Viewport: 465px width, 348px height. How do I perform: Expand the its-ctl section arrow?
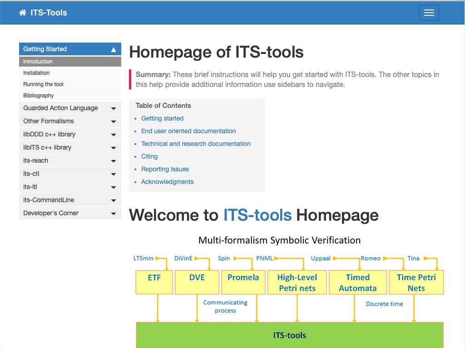pos(113,174)
